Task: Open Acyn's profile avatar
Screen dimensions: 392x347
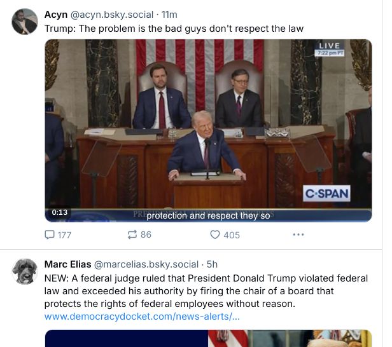Action: click(x=25, y=22)
